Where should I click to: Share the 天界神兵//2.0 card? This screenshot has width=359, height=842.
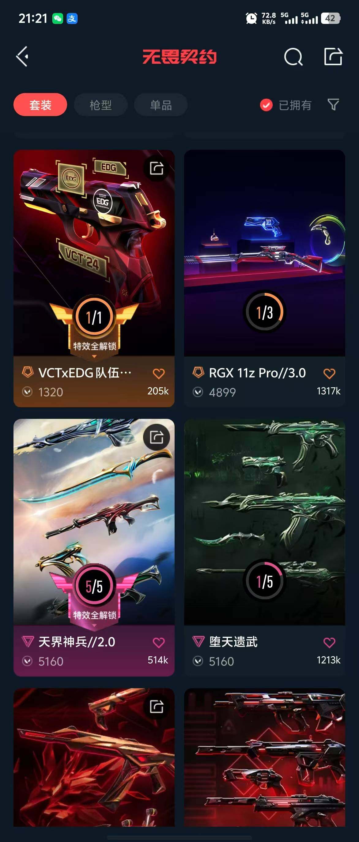(157, 437)
